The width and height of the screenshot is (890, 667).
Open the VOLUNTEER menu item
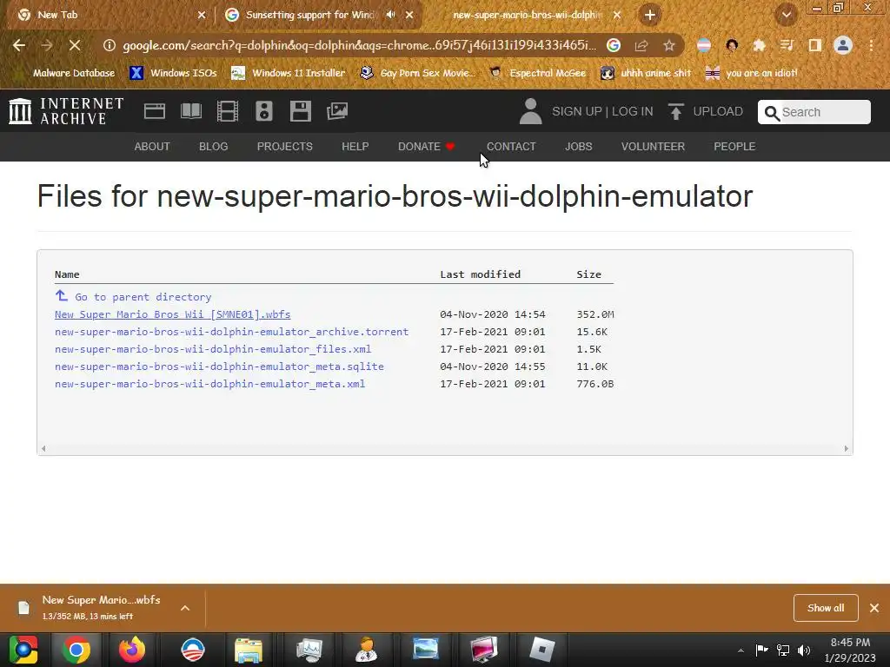[x=653, y=147]
